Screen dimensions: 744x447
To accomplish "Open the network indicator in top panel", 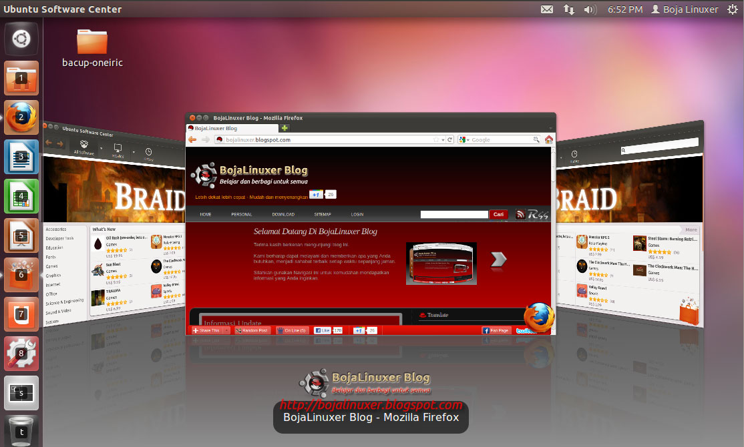I will click(x=568, y=9).
